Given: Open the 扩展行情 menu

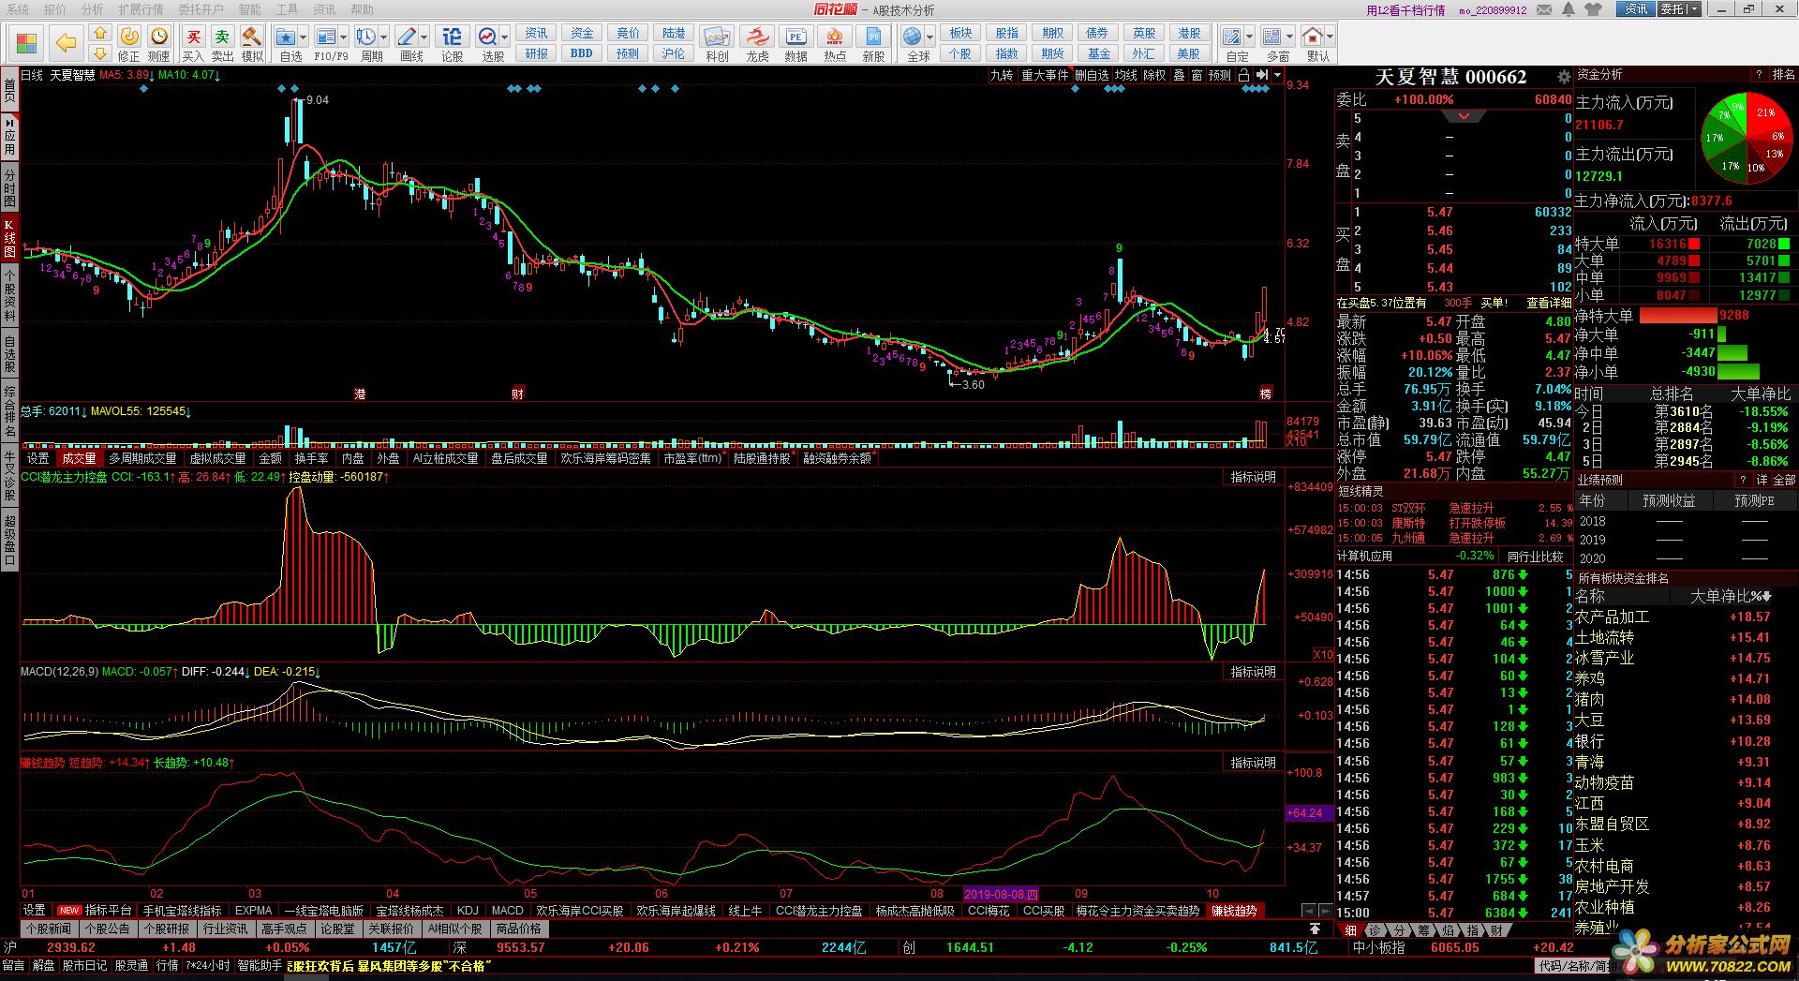Looking at the screenshot, I should pyautogui.click(x=141, y=9).
